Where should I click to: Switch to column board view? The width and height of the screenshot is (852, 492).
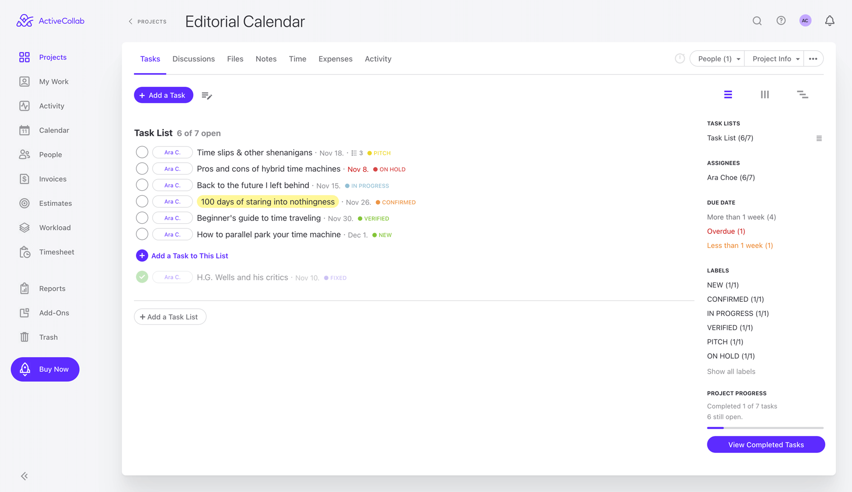[x=765, y=95]
